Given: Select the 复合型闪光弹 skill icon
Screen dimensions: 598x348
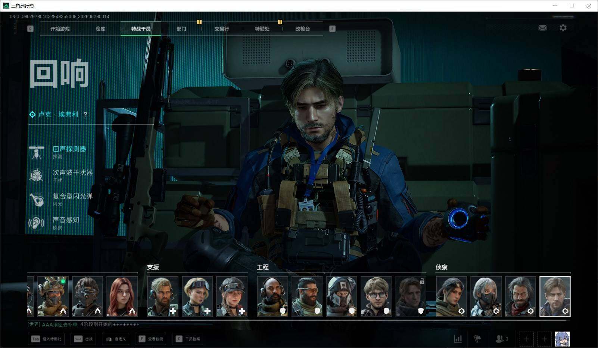Looking at the screenshot, I should (x=37, y=199).
